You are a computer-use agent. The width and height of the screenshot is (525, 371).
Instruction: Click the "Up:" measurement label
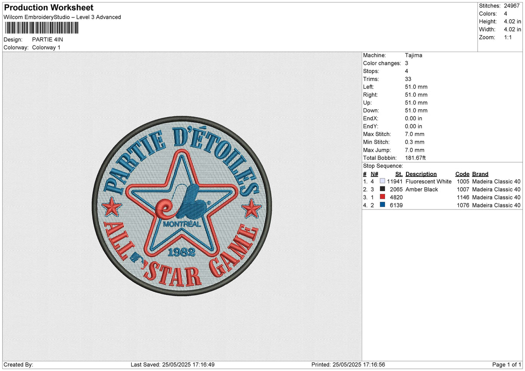[367, 103]
